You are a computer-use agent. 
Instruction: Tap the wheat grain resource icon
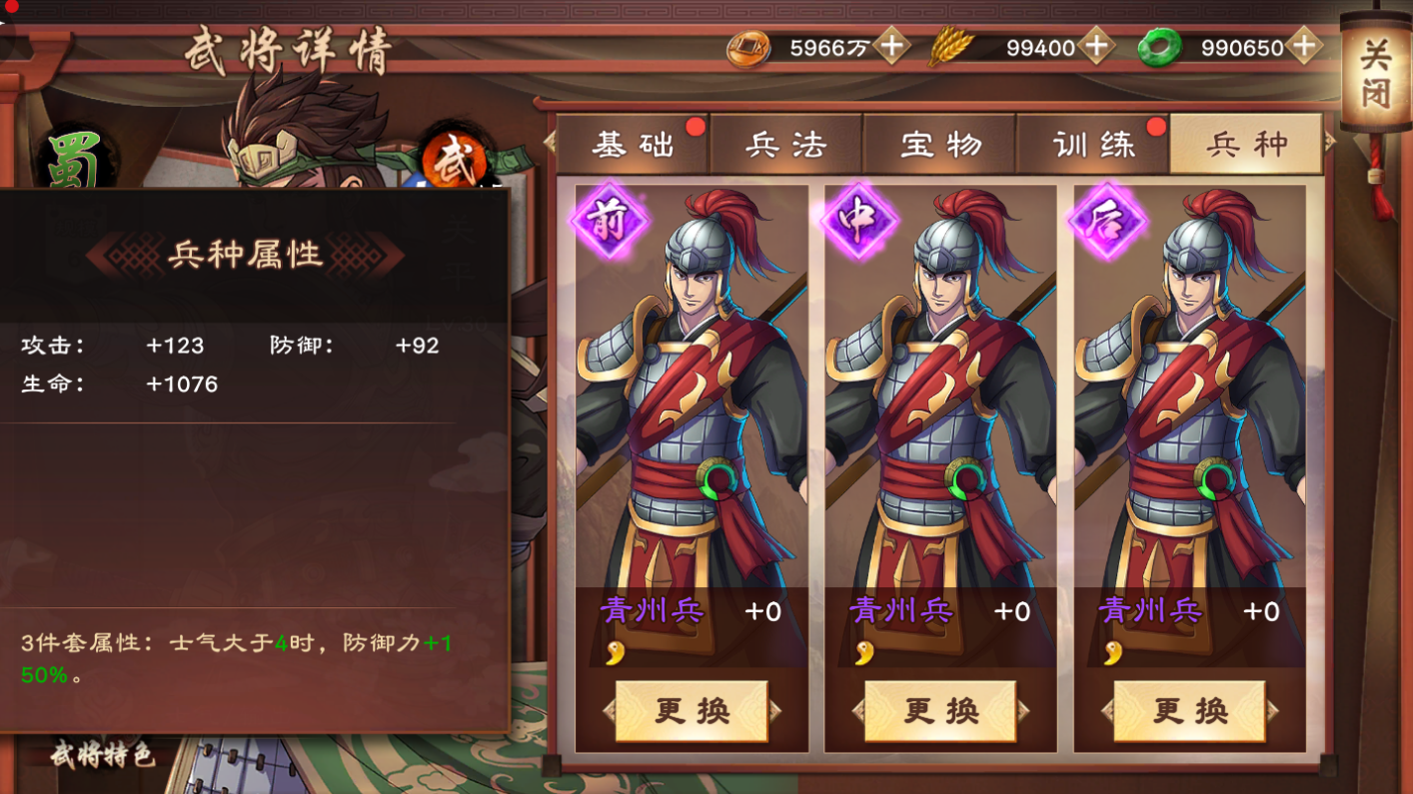click(950, 47)
